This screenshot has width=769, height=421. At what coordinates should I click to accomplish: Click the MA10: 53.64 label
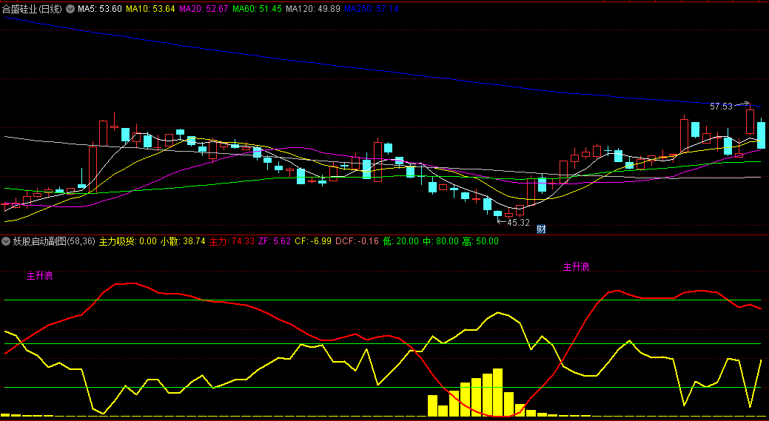point(150,9)
